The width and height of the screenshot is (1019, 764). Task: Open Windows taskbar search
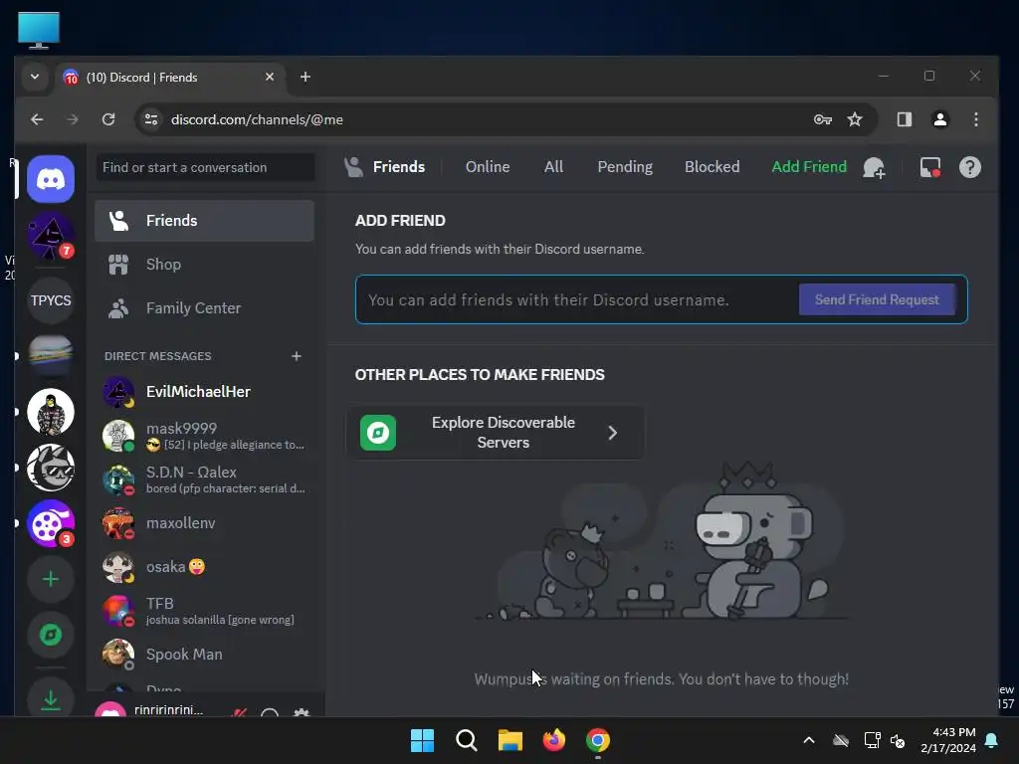tap(466, 740)
